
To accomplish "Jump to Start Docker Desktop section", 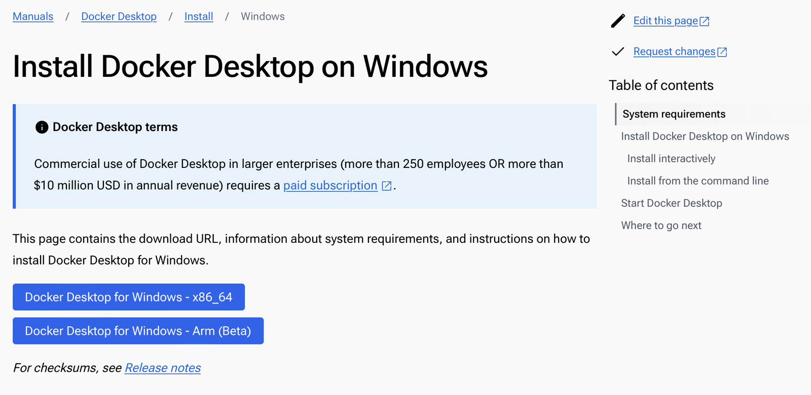I will (x=672, y=203).
